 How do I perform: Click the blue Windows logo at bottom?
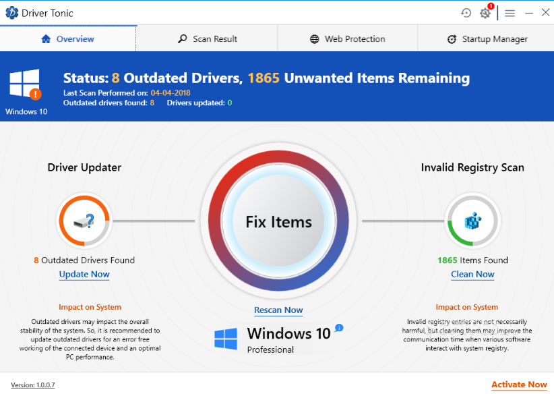coord(226,339)
